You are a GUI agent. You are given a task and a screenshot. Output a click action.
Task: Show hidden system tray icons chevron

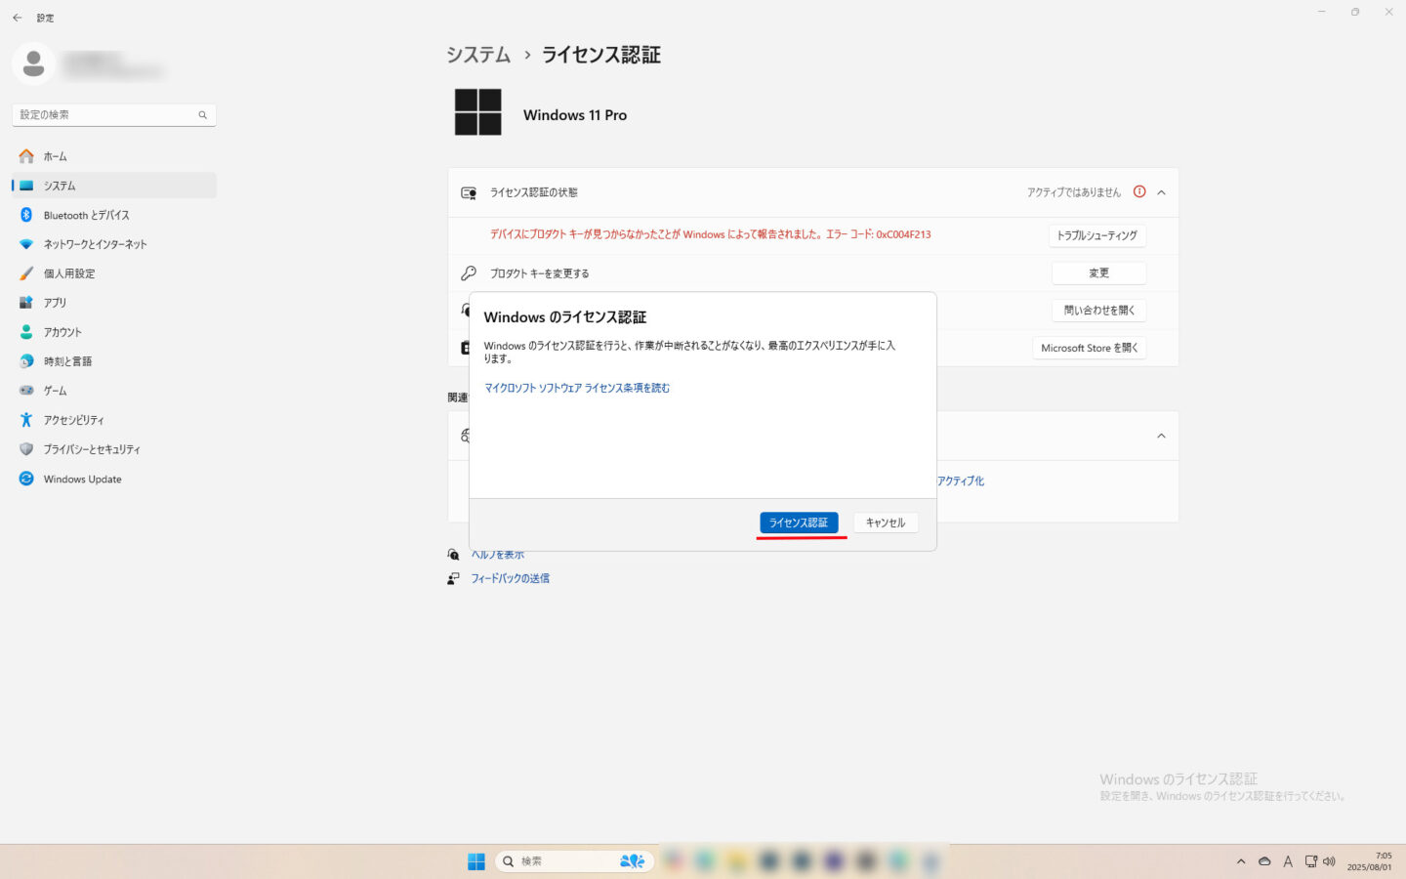[1241, 861]
